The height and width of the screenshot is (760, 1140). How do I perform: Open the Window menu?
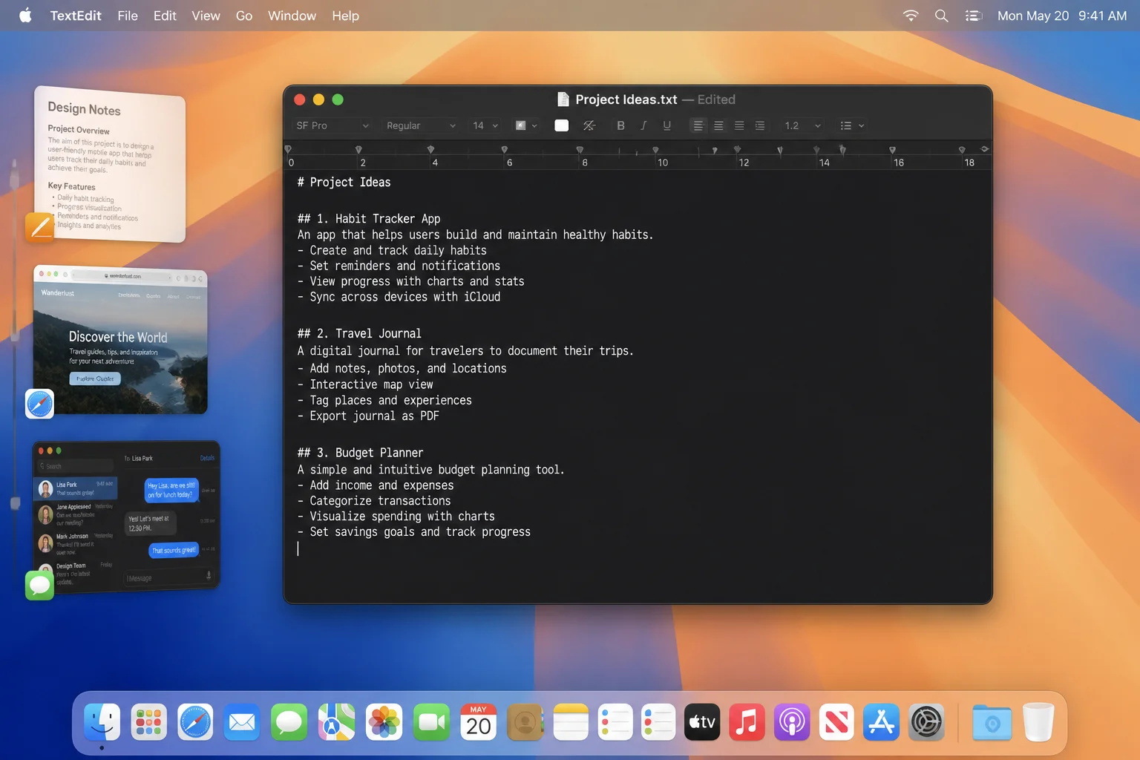click(292, 16)
